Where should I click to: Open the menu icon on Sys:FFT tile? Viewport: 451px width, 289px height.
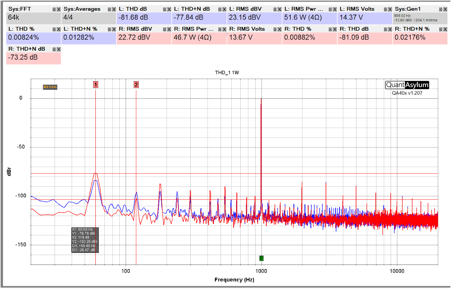tap(54, 10)
